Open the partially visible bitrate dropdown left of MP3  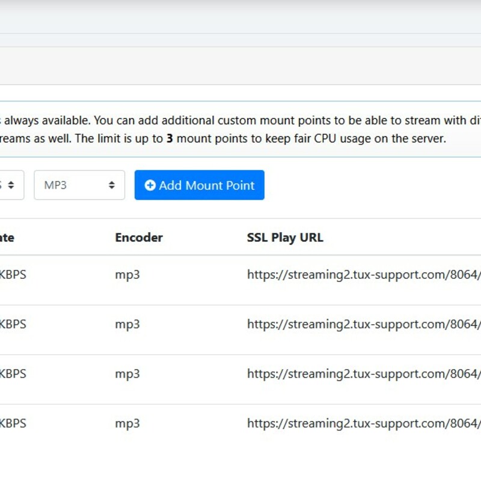click(11, 185)
